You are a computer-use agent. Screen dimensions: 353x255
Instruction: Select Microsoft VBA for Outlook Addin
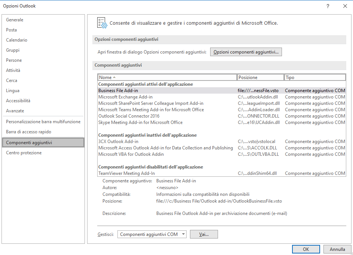coord(221,154)
